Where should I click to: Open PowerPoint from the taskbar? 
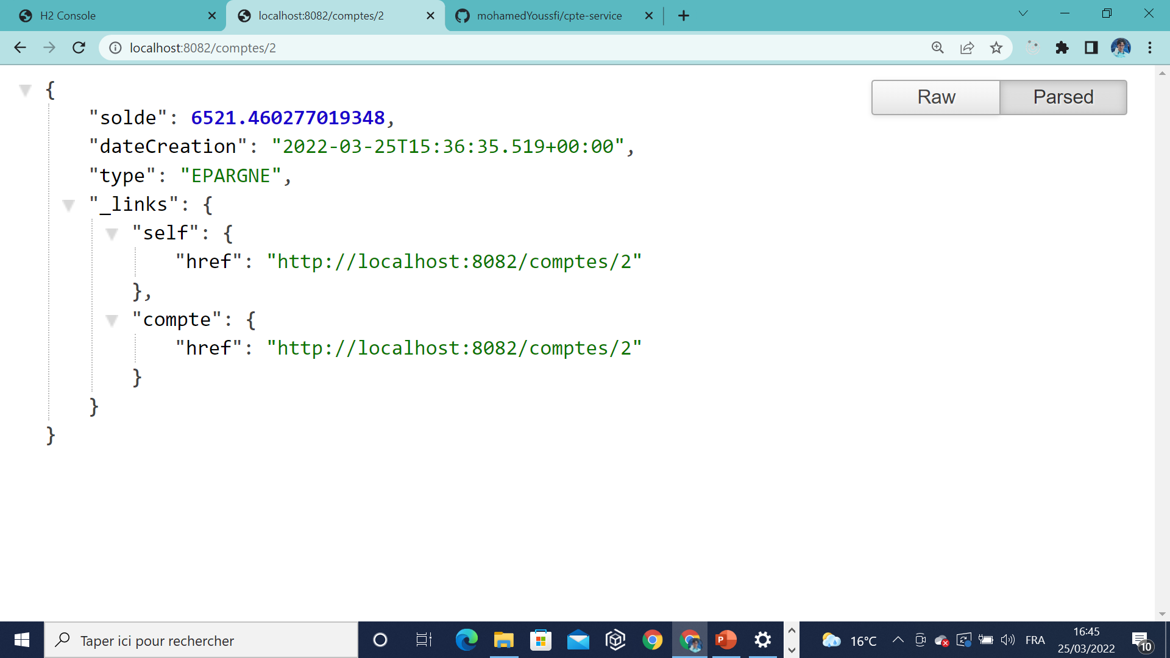[725, 640]
